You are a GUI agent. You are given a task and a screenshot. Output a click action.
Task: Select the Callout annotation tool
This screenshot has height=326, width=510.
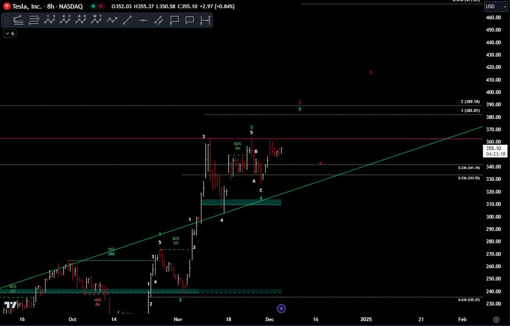pos(174,20)
